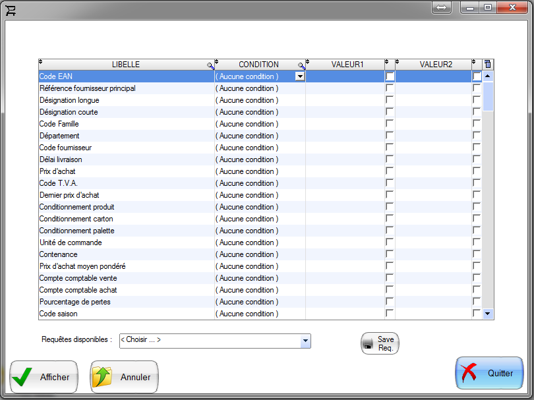Tick the VALEUR1 checkbox for Code Famille
The image size is (534, 400).
tap(390, 124)
